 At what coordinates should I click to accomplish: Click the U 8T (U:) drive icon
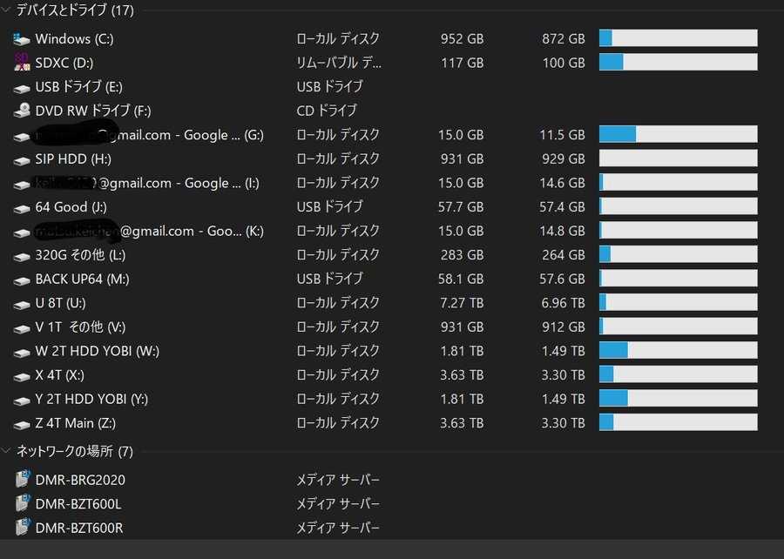(22, 303)
